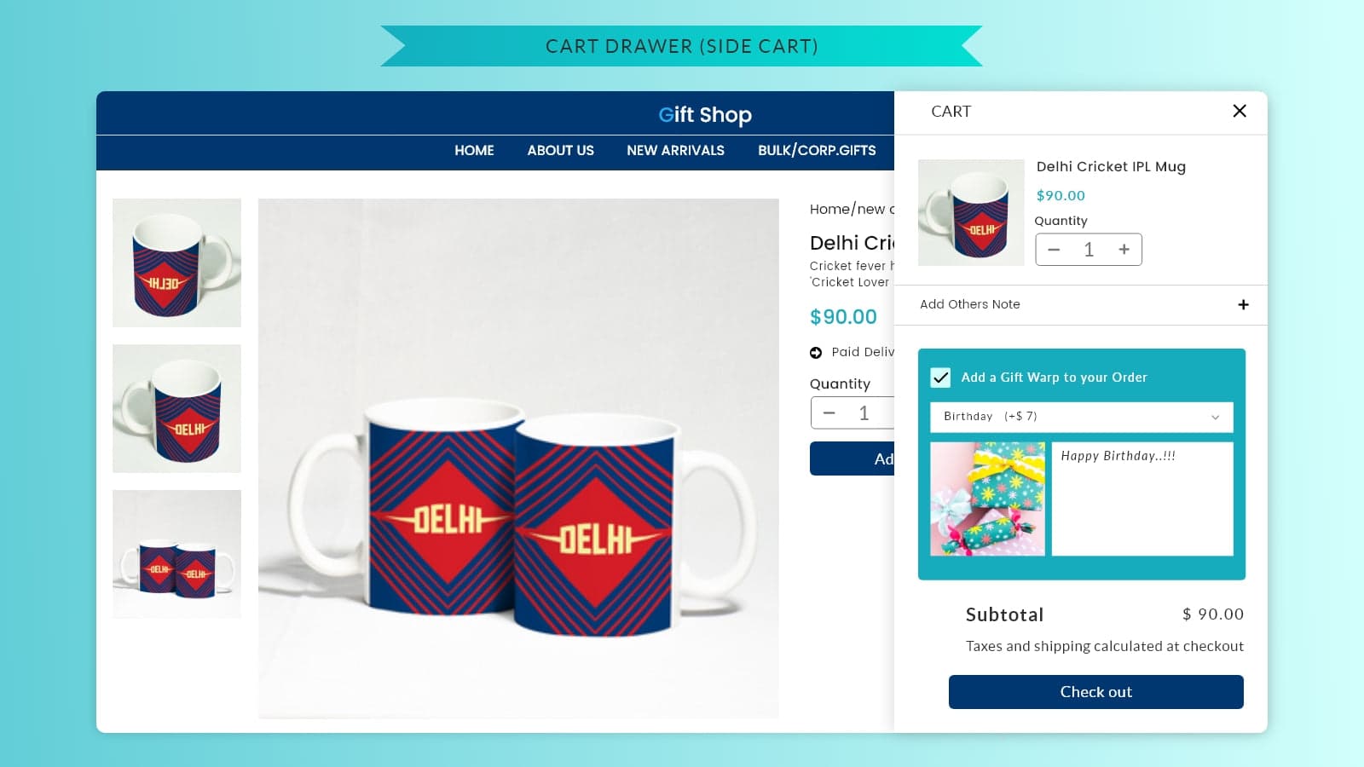Select the two-mugs thumbnail
Screen dimensions: 1364x767
pyautogui.click(x=176, y=554)
